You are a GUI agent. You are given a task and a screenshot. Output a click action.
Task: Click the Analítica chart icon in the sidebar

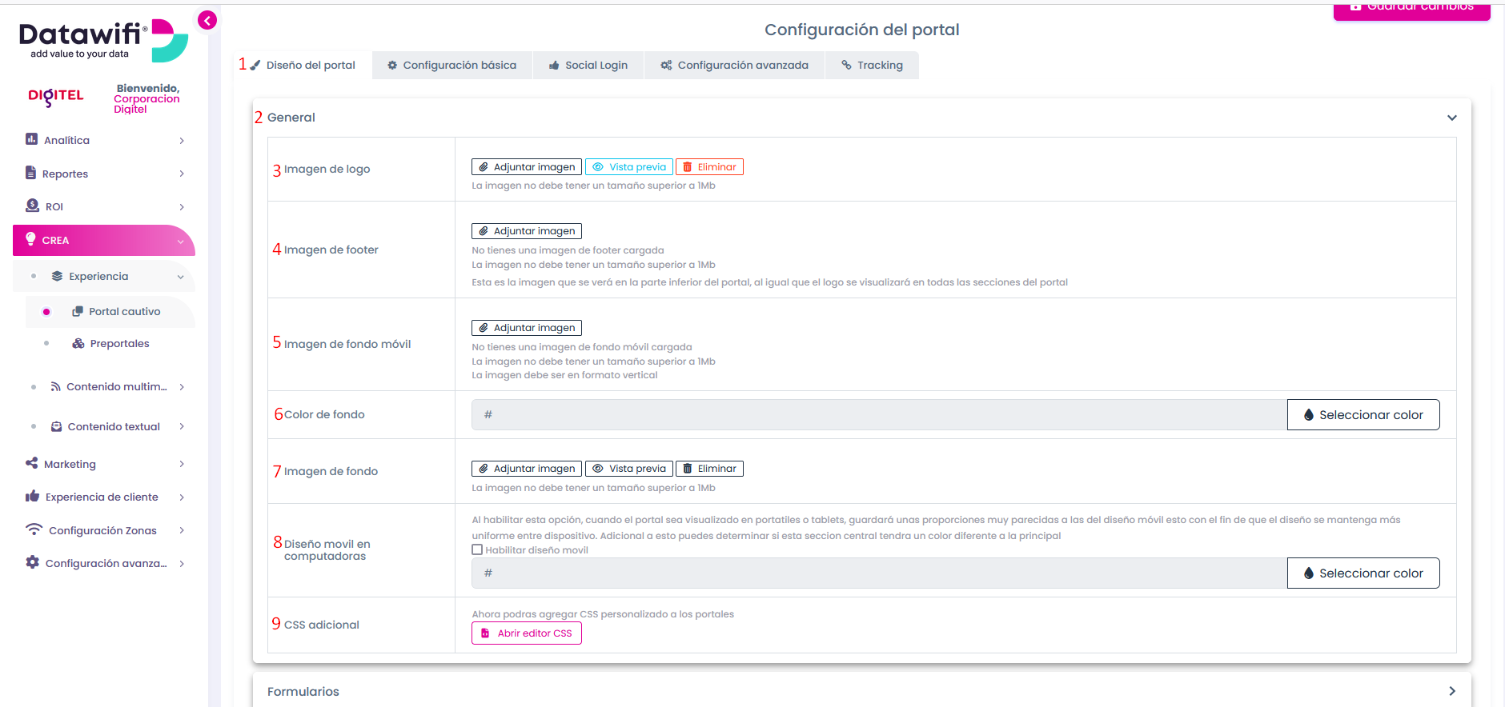click(x=32, y=139)
